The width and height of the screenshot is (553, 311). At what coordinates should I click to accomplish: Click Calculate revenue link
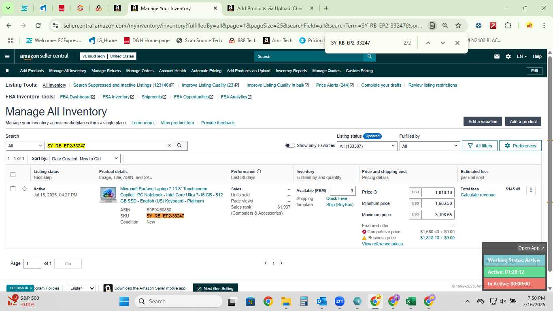(478, 195)
